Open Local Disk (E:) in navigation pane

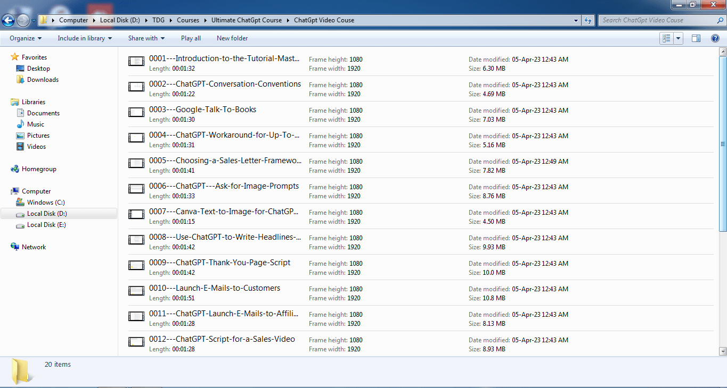47,225
